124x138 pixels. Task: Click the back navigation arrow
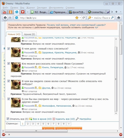click(5, 18)
